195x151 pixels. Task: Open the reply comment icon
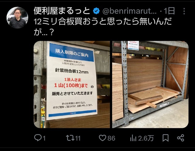(37, 138)
